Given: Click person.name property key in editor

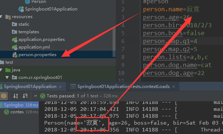Looking at the screenshot, I should [x=163, y=9].
